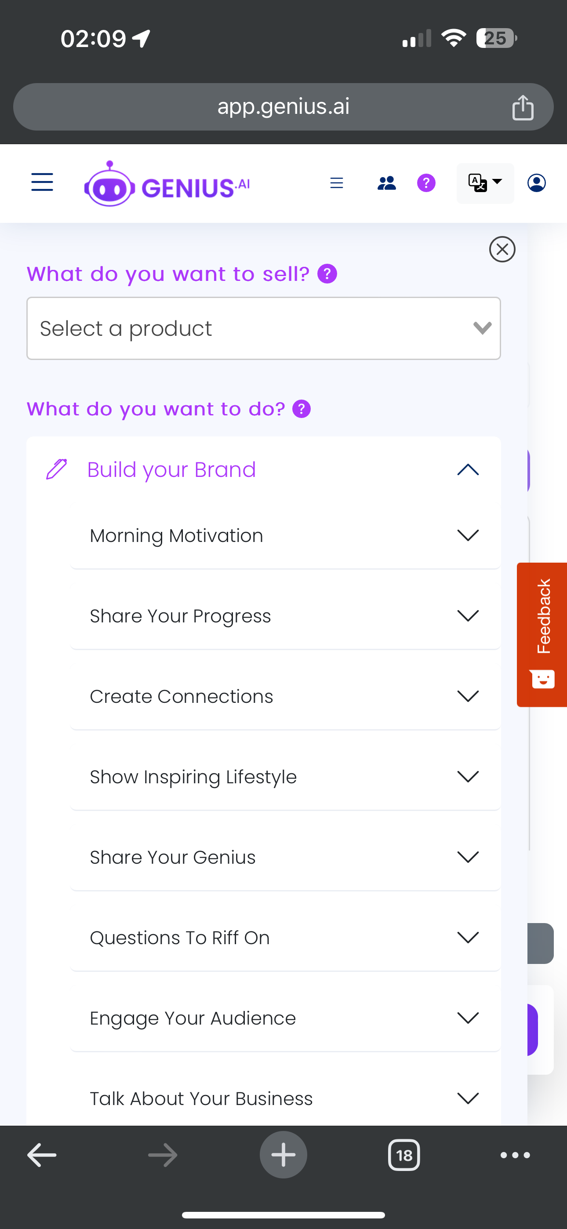The image size is (567, 1229).
Task: Open the small list menu icon in header
Action: point(337,183)
